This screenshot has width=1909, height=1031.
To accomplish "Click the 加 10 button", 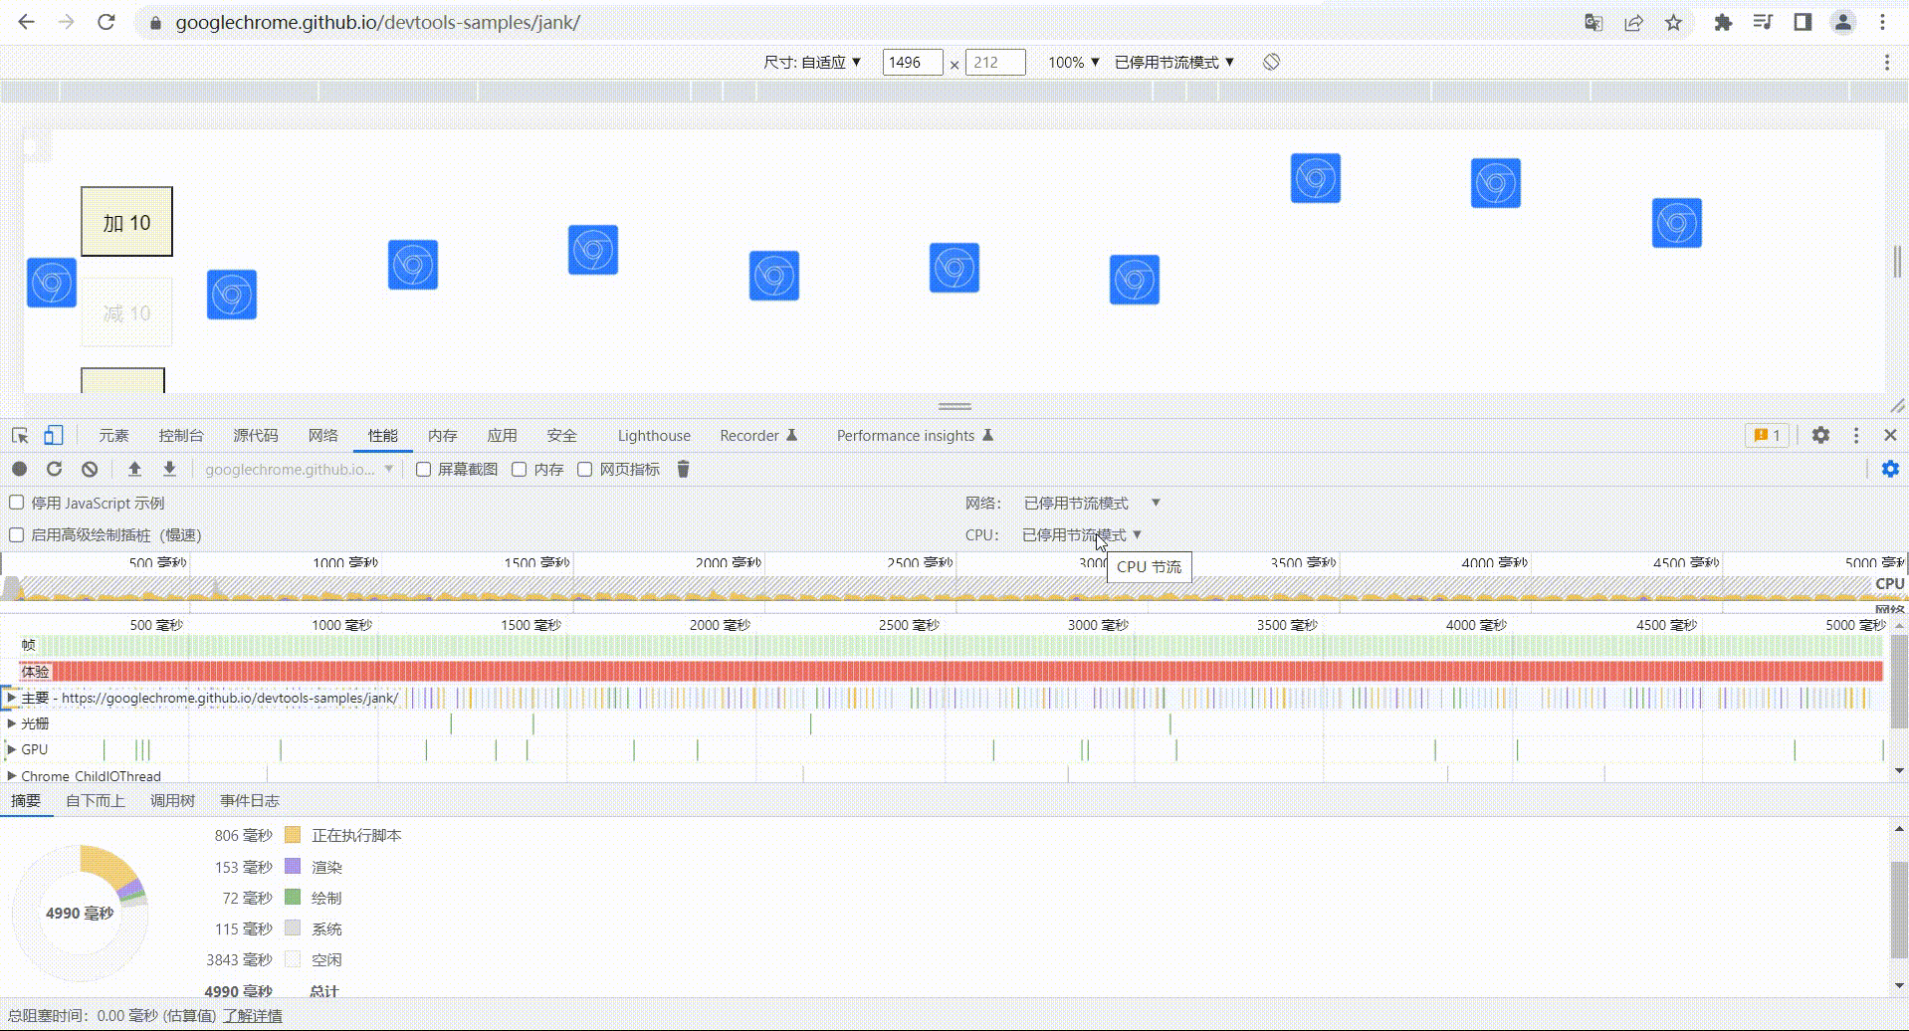I will 126,221.
